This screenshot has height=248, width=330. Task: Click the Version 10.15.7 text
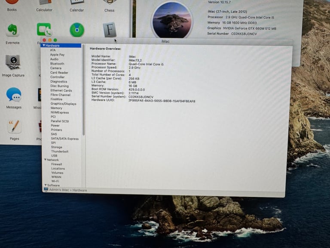click(x=219, y=2)
